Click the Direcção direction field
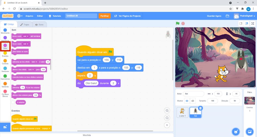The width and height of the screenshot is (257, 137). coord(235,101)
